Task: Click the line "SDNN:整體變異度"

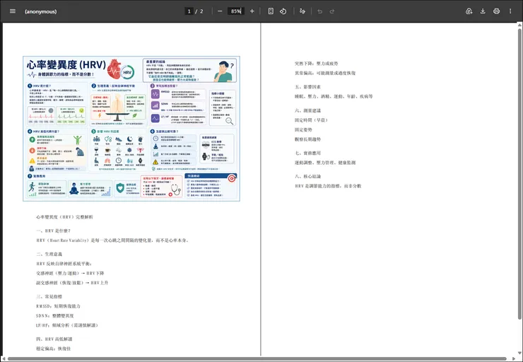Action: click(54, 315)
